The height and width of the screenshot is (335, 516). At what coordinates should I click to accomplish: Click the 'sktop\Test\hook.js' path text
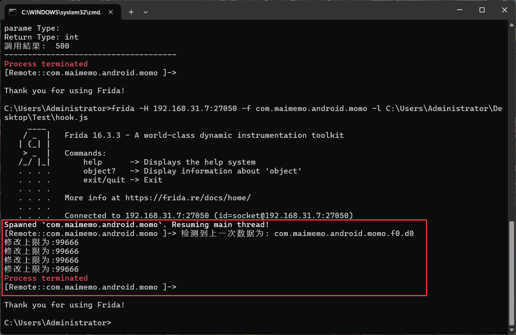(x=46, y=117)
